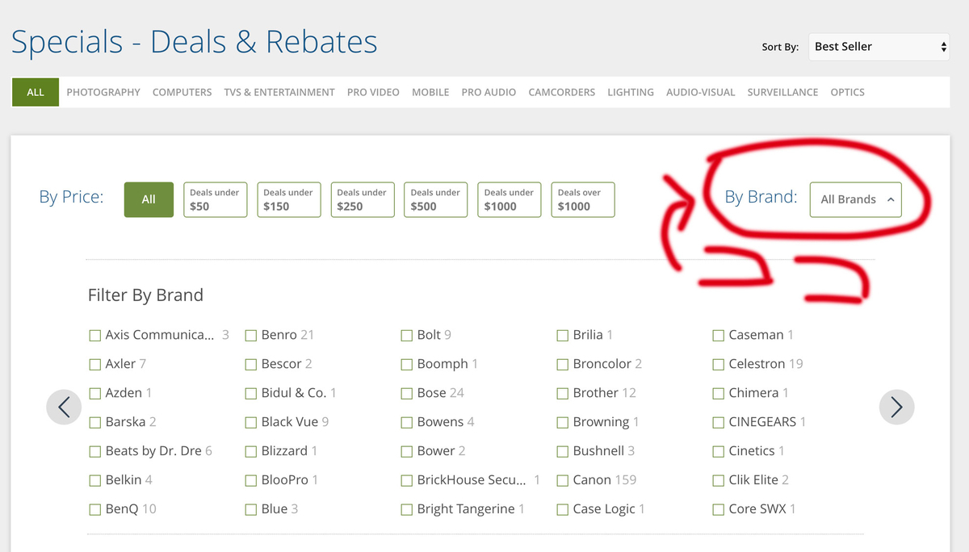969x552 pixels.
Task: Check the Axis Communications brand checkbox
Action: point(95,335)
